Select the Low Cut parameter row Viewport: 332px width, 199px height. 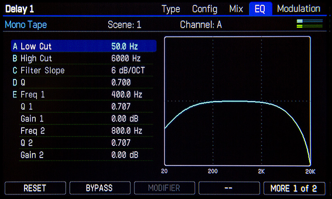(84, 46)
